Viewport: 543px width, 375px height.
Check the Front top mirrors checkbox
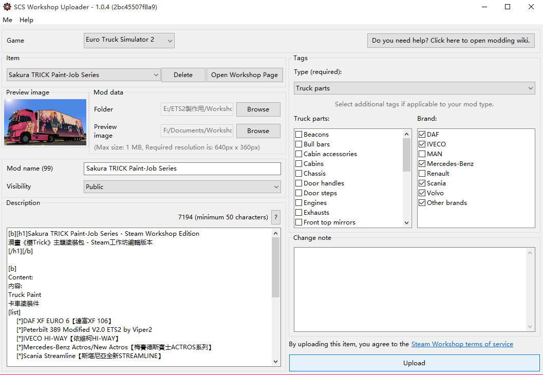pyautogui.click(x=299, y=222)
